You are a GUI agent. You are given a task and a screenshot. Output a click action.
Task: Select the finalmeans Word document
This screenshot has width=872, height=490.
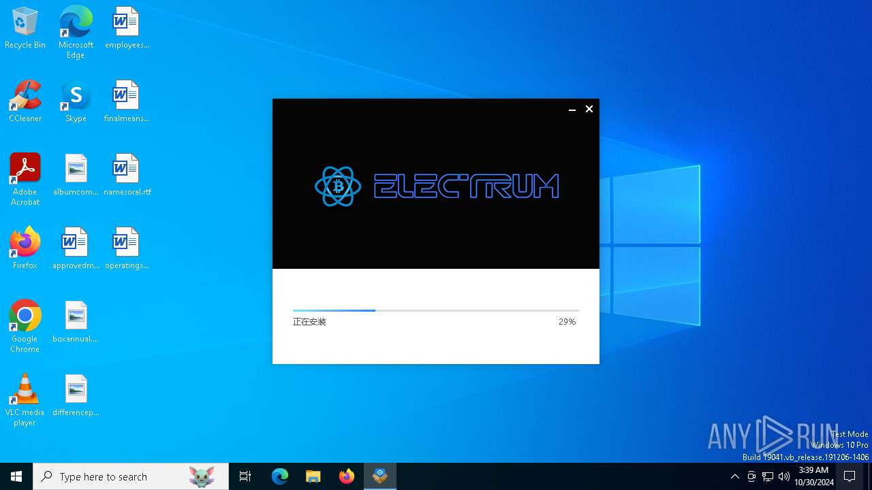pos(127,102)
